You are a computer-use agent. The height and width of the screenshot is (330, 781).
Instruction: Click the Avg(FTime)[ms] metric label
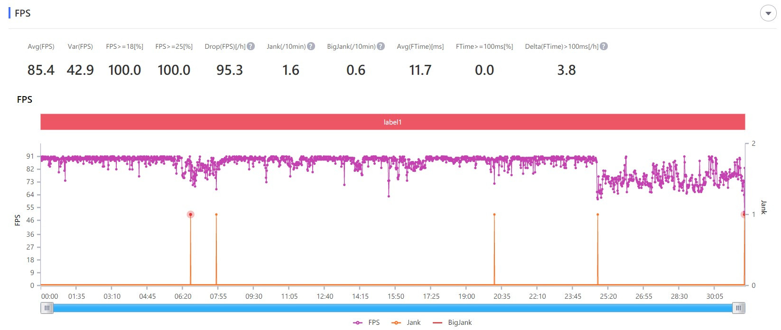(x=420, y=46)
